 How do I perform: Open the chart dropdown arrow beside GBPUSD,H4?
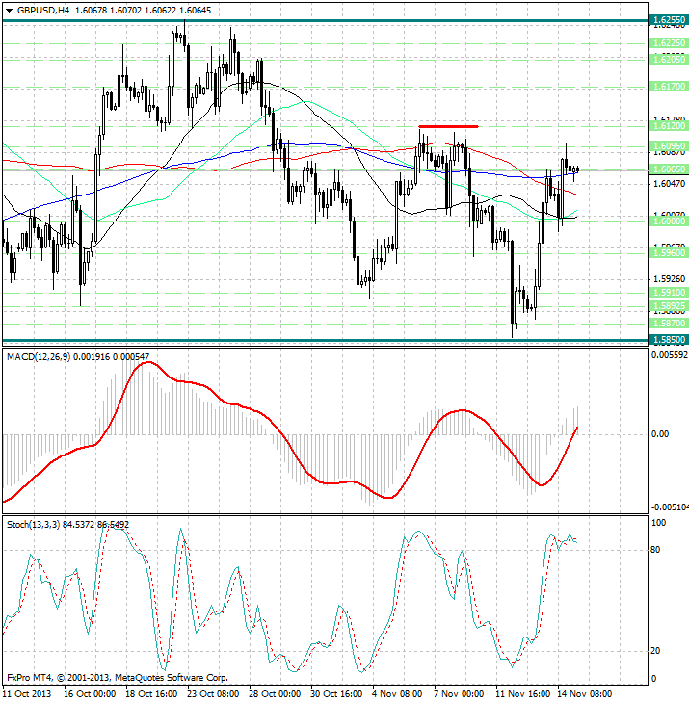click(x=9, y=11)
